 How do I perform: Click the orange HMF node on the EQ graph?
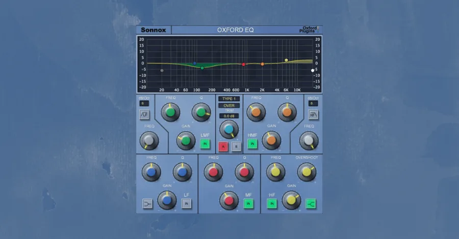262,64
